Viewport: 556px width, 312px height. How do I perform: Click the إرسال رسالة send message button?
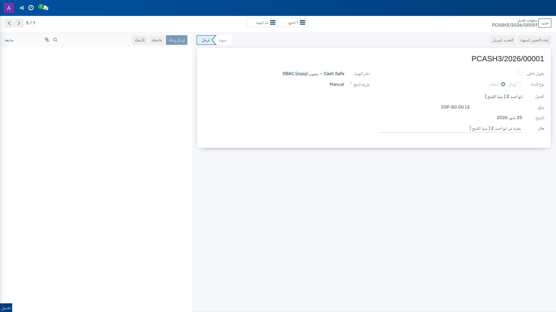point(177,40)
